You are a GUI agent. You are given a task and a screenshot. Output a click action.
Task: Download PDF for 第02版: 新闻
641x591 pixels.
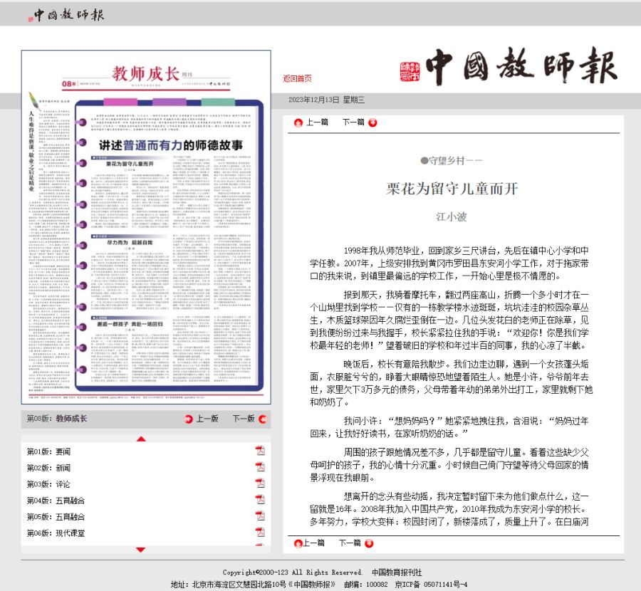click(260, 467)
